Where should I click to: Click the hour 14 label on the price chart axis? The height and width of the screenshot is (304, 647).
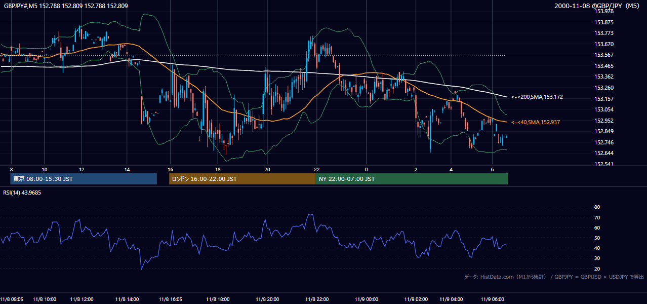click(127, 169)
